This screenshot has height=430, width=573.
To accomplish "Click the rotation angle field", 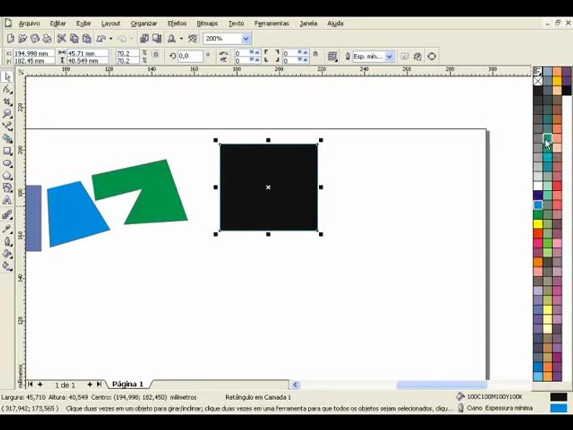I will 190,56.
